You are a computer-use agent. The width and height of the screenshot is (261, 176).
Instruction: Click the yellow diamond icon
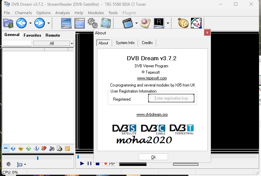pyautogui.click(x=21, y=148)
